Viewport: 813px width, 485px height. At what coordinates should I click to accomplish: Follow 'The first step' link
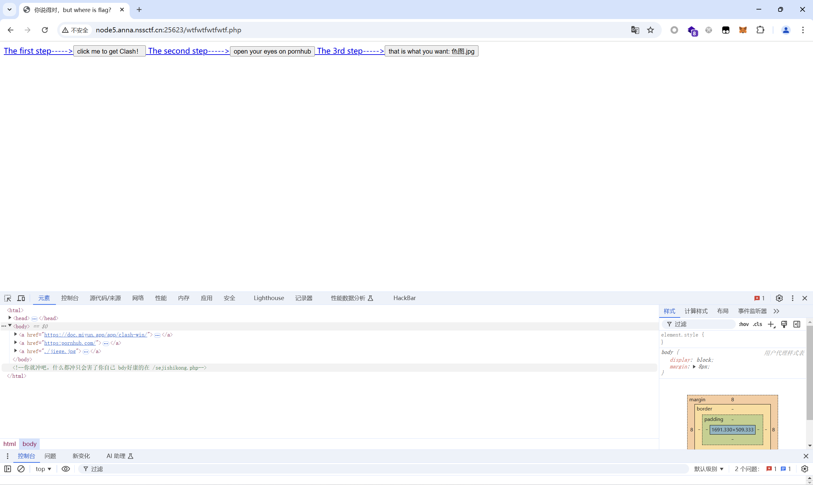38,51
